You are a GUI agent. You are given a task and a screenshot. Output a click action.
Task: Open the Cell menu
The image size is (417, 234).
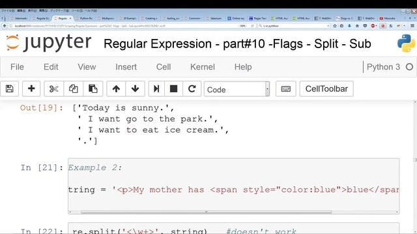(x=164, y=67)
